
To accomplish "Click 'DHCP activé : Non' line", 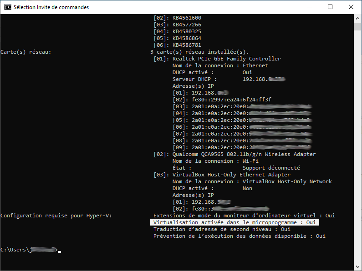I will [212, 188].
